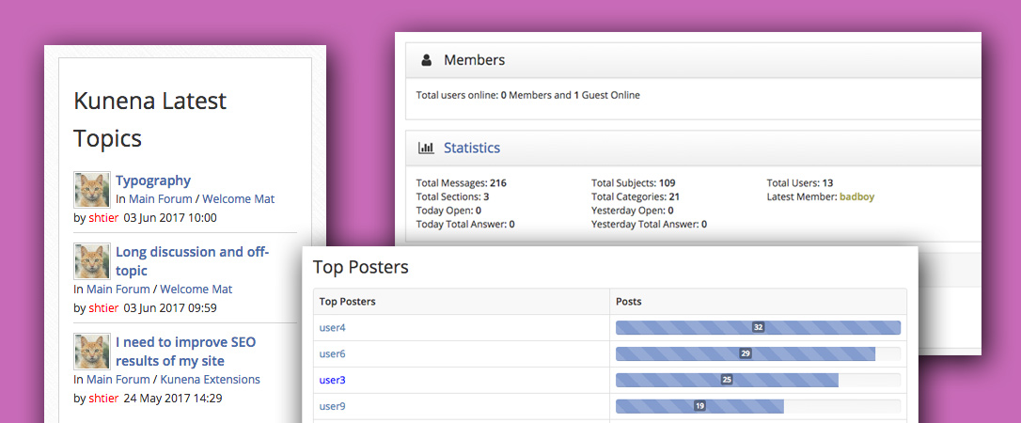
Task: Click the Total Messages: 216 statistic
Action: coord(461,183)
